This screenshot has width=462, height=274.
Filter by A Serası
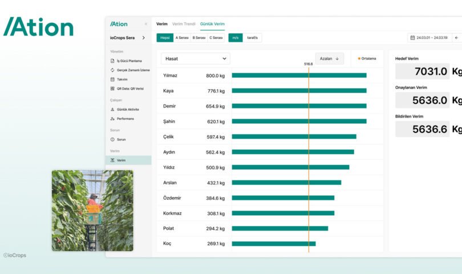pyautogui.click(x=182, y=38)
